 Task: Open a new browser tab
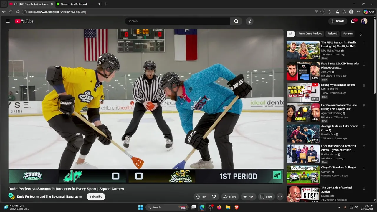point(106,4)
